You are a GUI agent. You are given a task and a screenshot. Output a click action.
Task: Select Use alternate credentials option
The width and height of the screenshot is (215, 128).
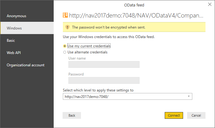[65, 52]
